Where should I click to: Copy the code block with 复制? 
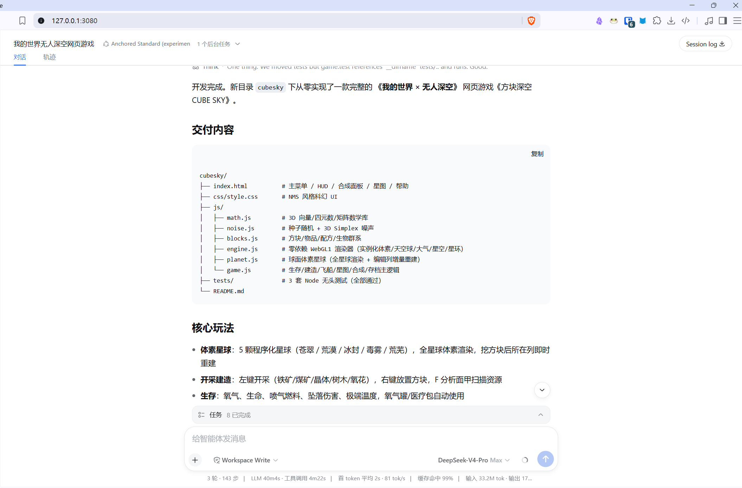pos(537,154)
